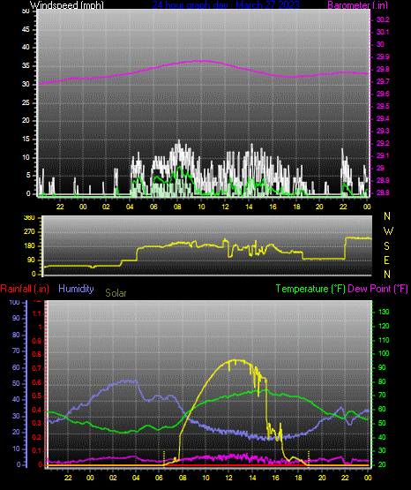This screenshot has height=490, width=411.
Task: Click the '18' hour label under bottom chart
Action: pos(298,478)
